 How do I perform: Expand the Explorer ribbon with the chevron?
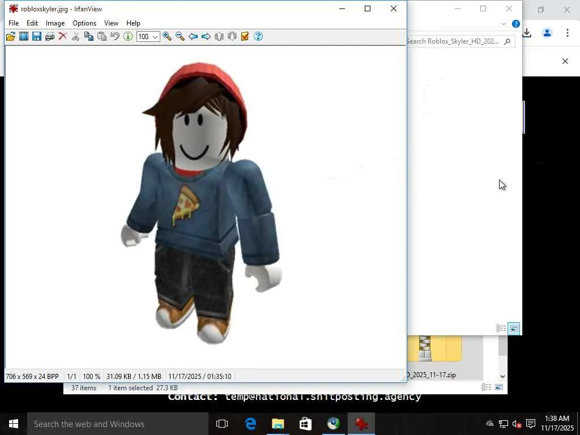[504, 24]
